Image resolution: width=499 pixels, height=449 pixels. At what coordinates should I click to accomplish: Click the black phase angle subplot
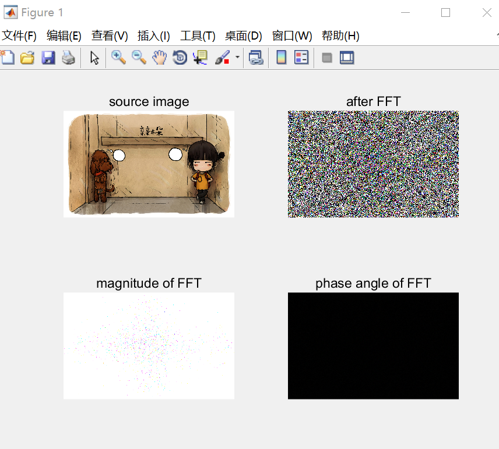click(x=373, y=346)
